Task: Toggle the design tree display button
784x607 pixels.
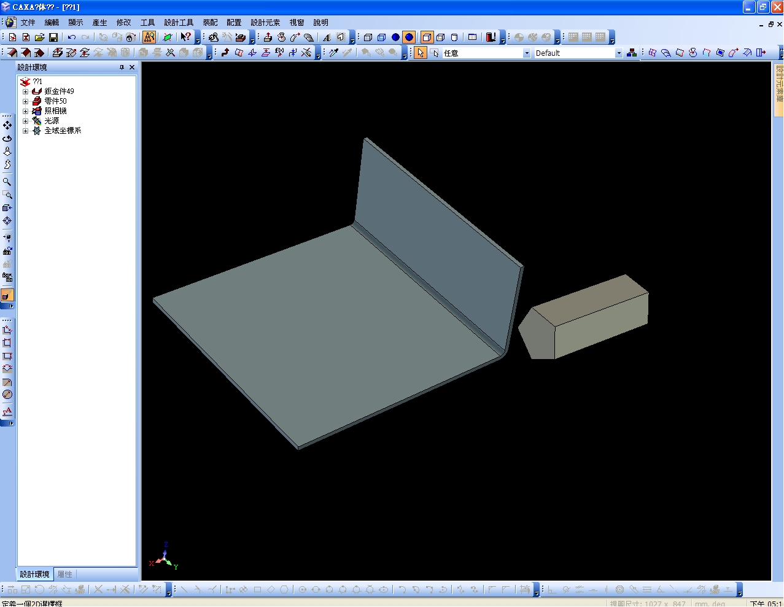Action: click(x=149, y=37)
